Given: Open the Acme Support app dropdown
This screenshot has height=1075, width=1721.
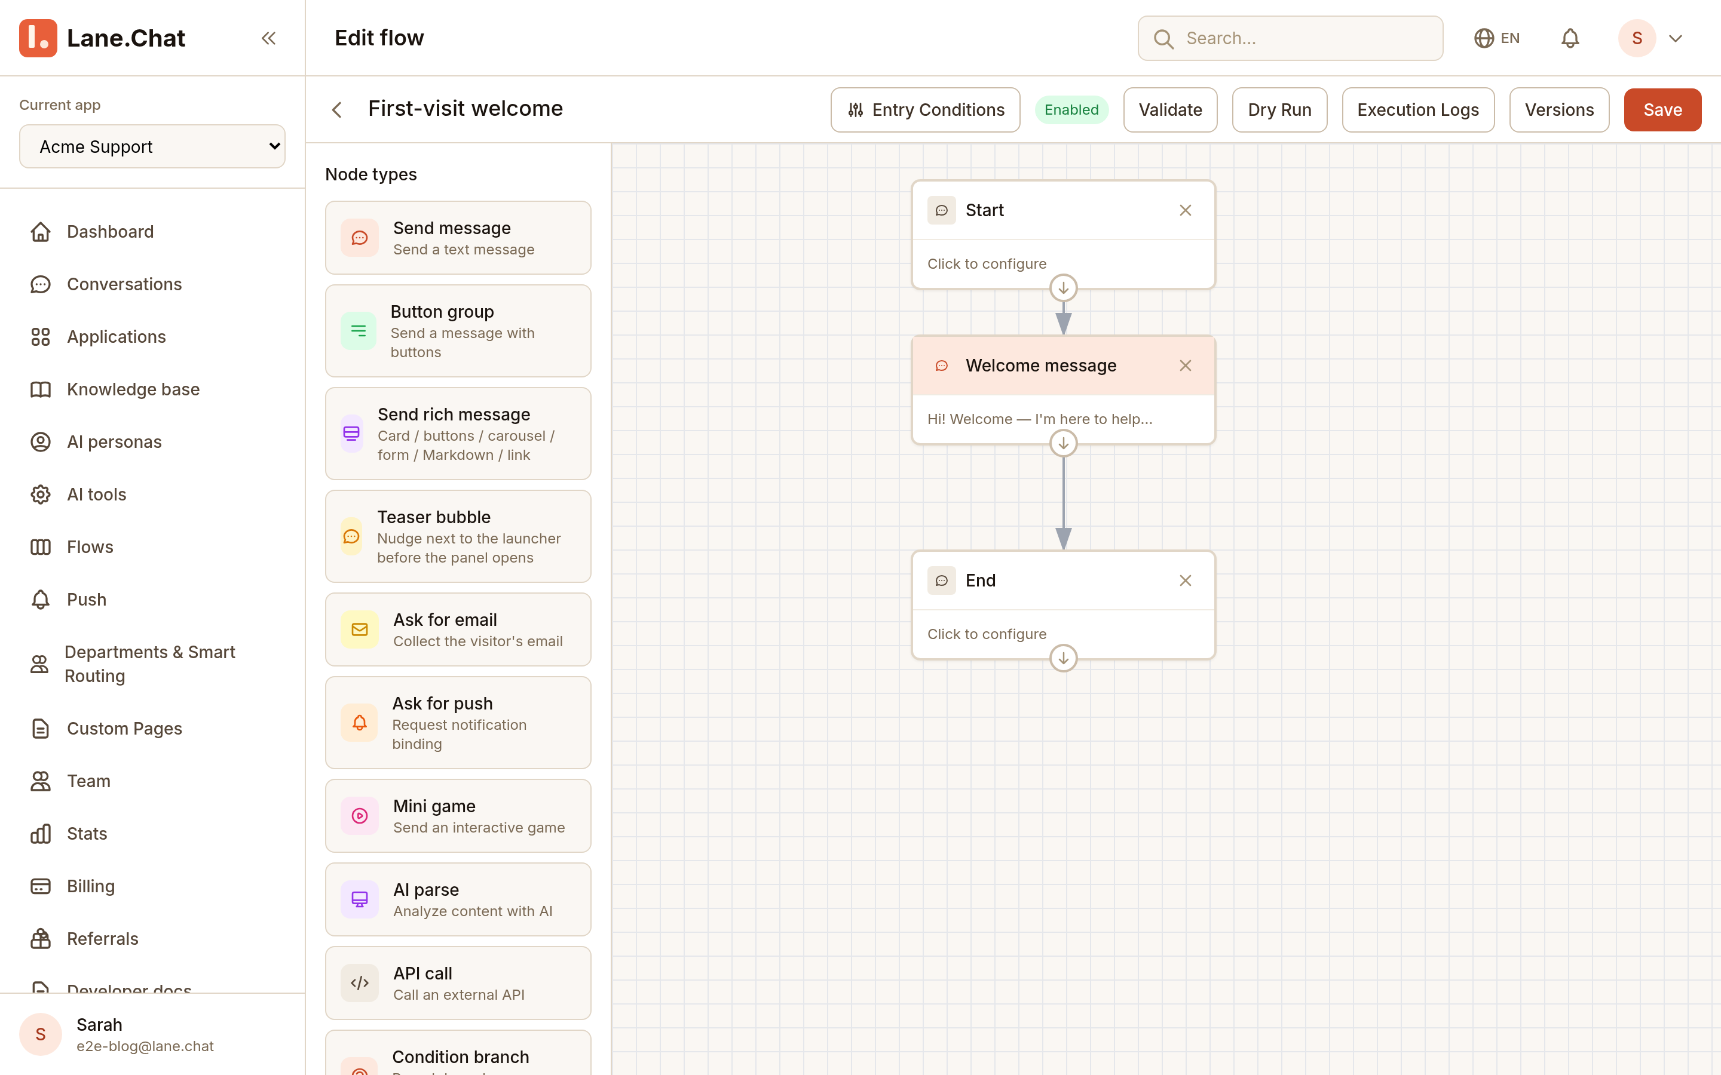Looking at the screenshot, I should coord(152,146).
